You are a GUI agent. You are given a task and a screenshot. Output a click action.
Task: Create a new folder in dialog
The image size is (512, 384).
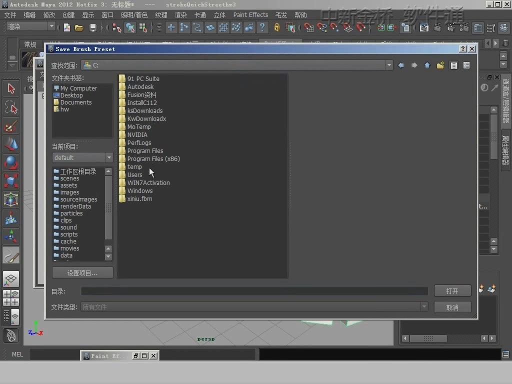click(x=440, y=65)
